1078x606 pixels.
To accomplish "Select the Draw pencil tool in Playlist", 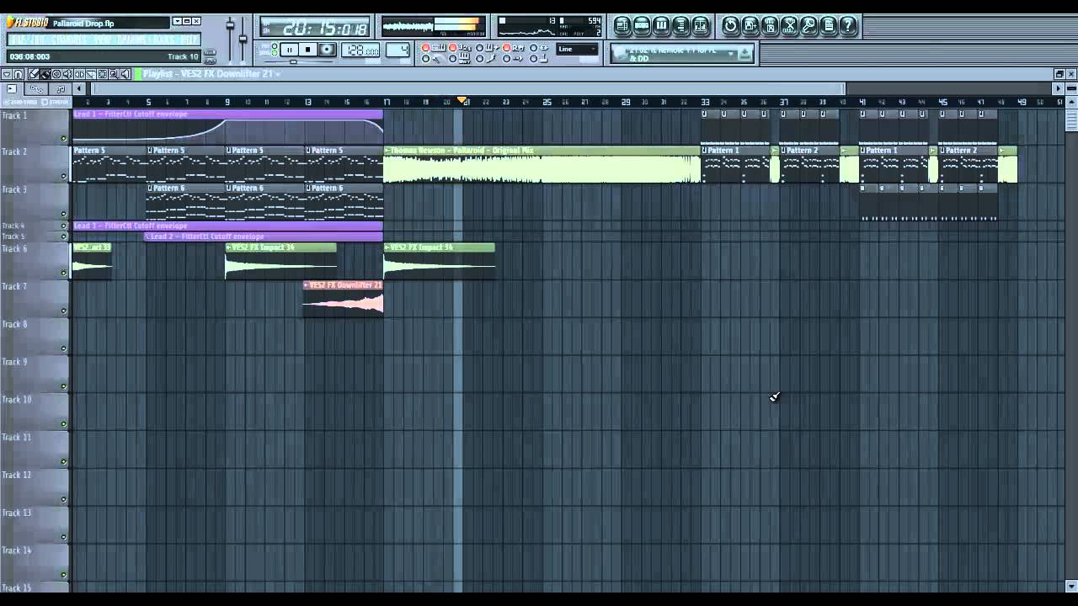I will point(34,75).
